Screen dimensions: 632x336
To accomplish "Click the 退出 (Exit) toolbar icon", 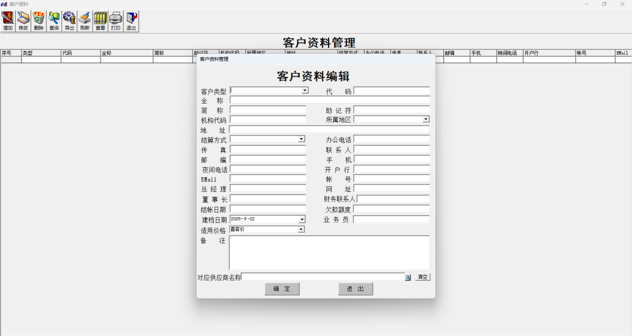I will click(131, 20).
